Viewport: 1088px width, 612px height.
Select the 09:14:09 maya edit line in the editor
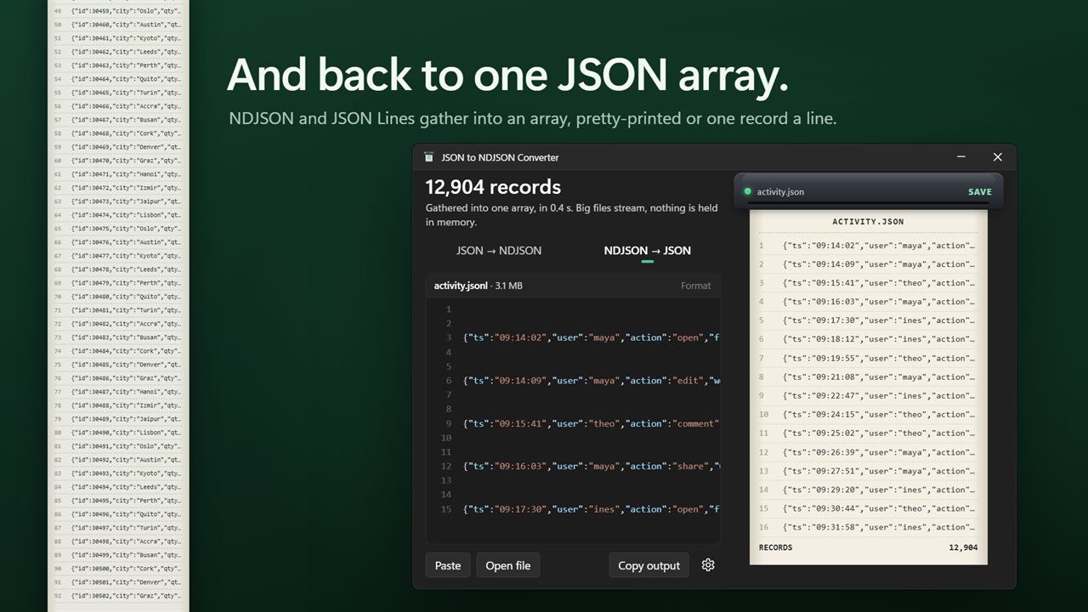591,381
